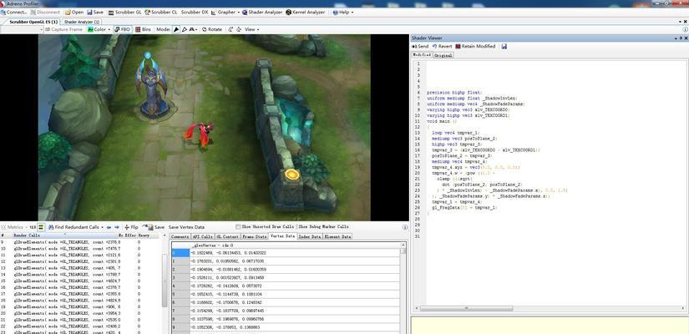Switch to Scrubber OpenGL ES (1) tab
Image resolution: width=689 pixels, height=334 pixels.
coord(33,22)
